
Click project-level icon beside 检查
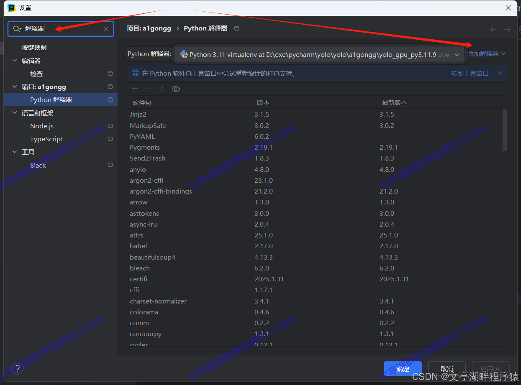click(110, 74)
